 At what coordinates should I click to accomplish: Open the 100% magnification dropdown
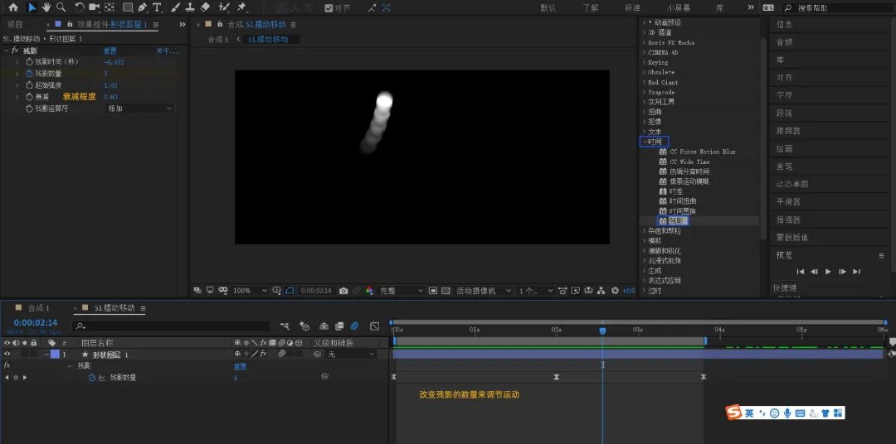pyautogui.click(x=250, y=291)
